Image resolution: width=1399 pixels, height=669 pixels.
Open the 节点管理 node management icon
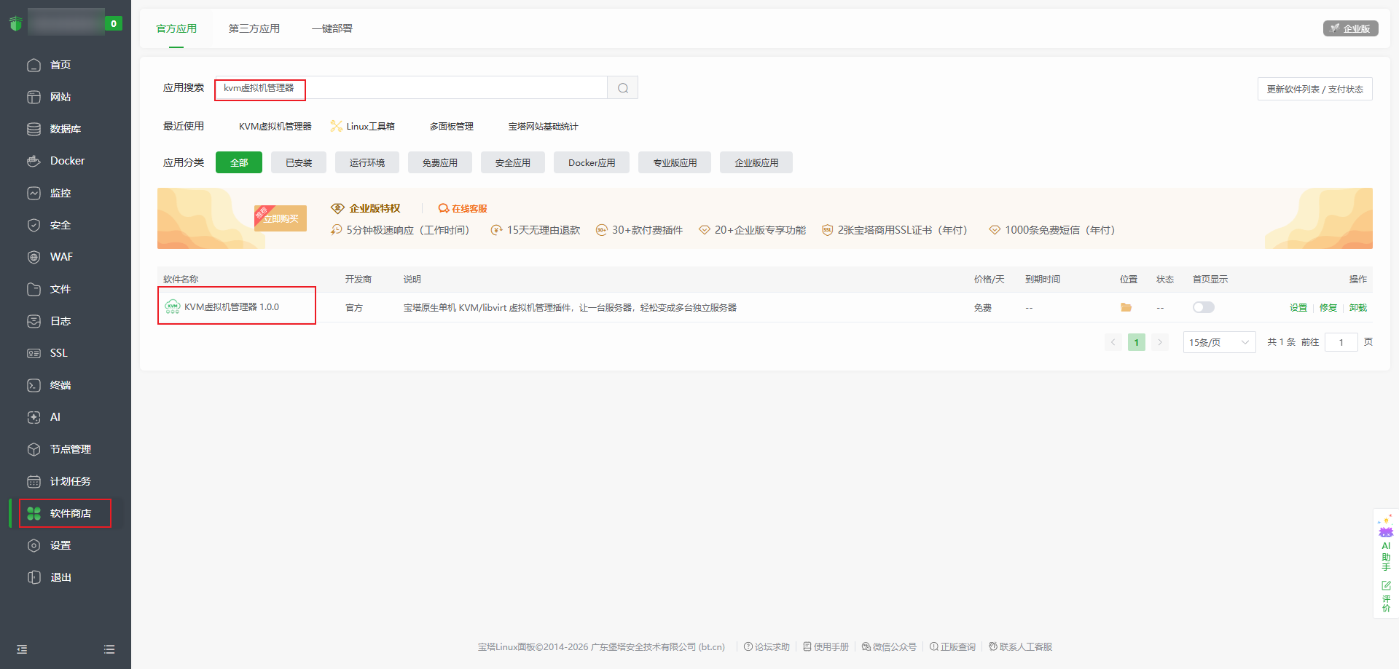(34, 449)
